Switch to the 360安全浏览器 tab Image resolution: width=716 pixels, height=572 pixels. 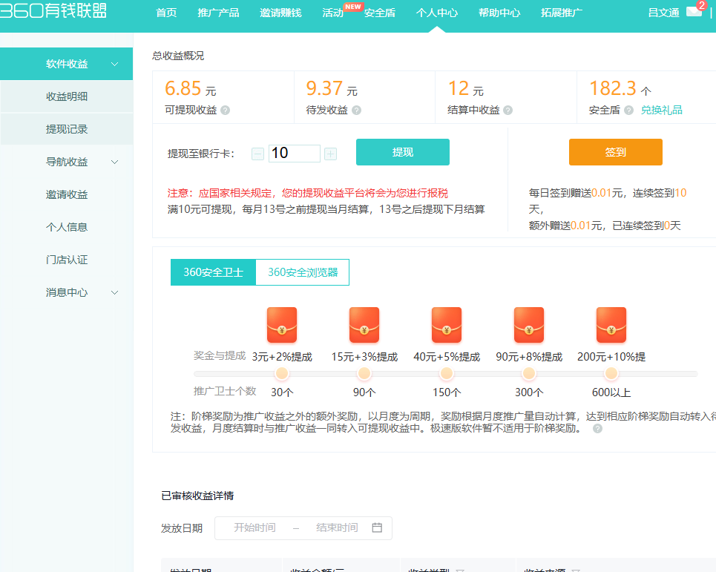[303, 272]
